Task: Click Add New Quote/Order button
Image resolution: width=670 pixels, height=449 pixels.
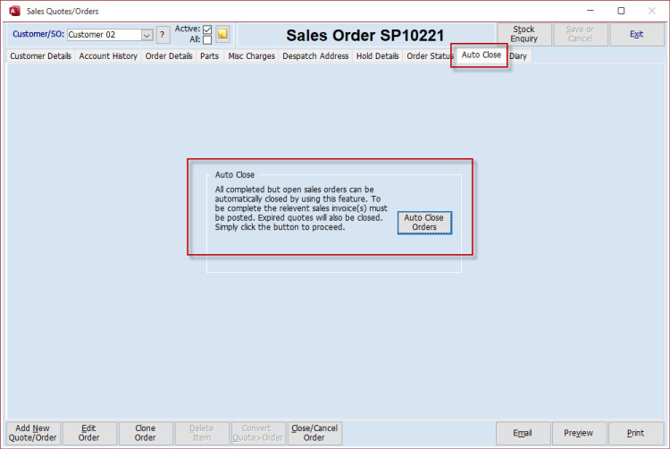Action: pos(33,433)
